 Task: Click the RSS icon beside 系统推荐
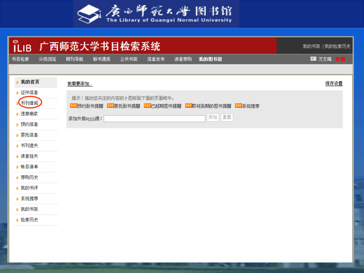click(x=238, y=106)
